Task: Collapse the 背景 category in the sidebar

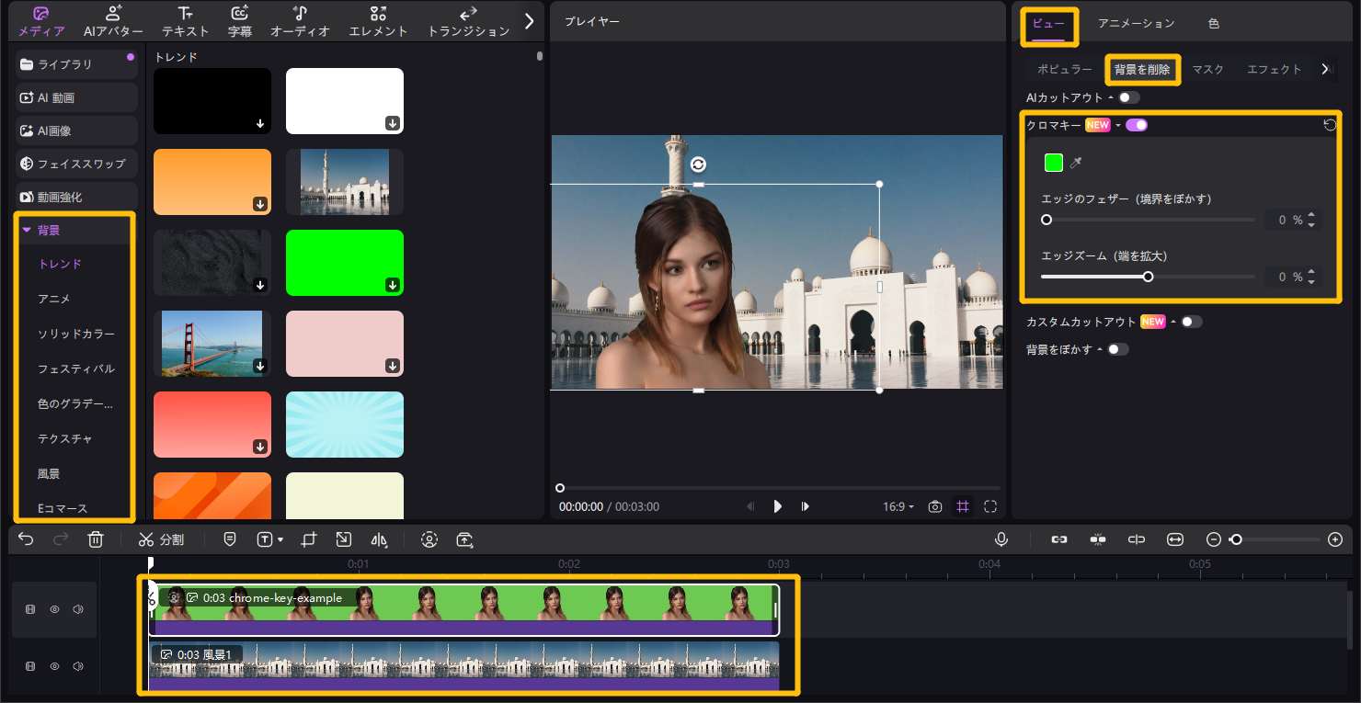Action: coord(27,230)
